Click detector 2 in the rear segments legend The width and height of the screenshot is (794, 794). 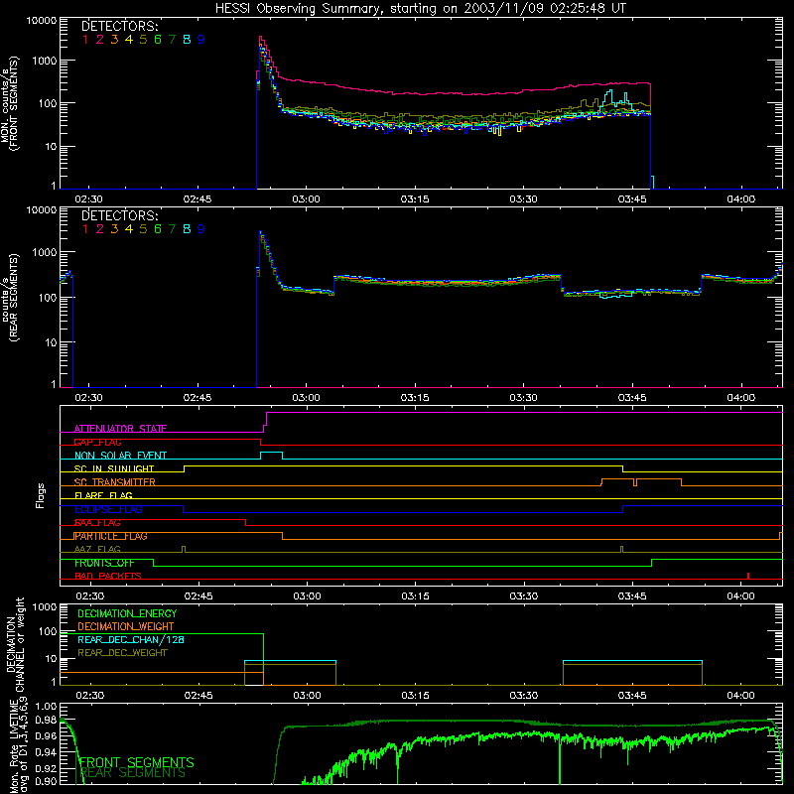(x=100, y=229)
